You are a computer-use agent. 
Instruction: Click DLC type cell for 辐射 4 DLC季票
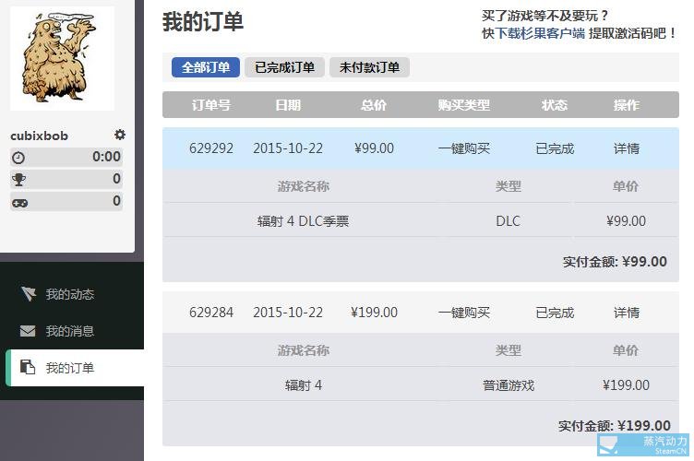point(509,221)
